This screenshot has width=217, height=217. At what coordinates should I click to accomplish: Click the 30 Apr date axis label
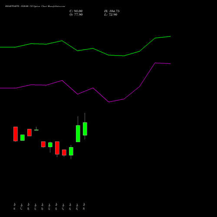point(84,207)
